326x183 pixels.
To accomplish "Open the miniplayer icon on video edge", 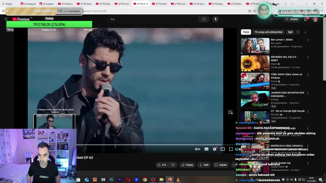I will [230, 112].
